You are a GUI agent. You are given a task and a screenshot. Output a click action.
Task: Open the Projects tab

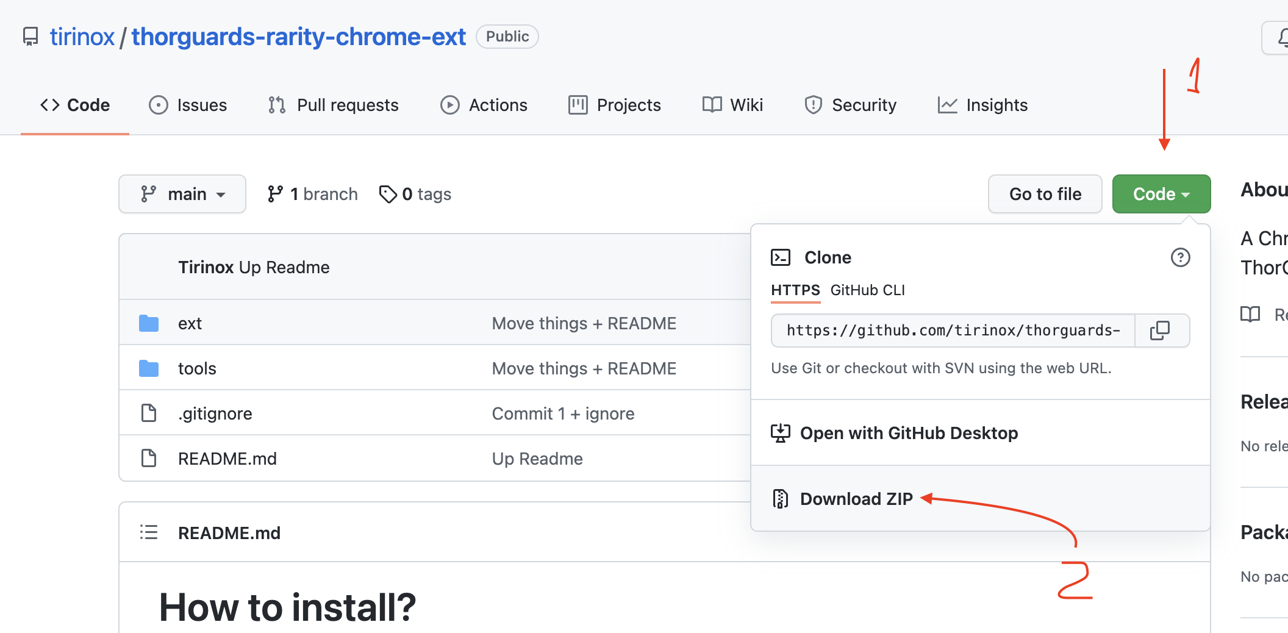pyautogui.click(x=614, y=105)
